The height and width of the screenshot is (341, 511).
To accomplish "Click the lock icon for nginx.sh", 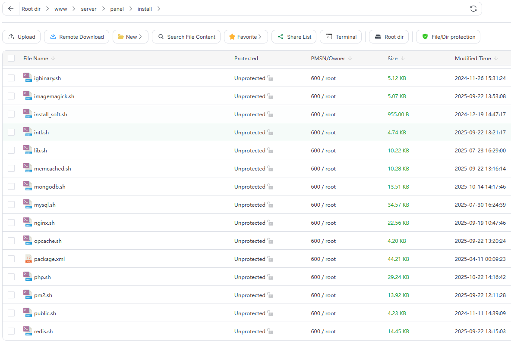I will pos(270,223).
